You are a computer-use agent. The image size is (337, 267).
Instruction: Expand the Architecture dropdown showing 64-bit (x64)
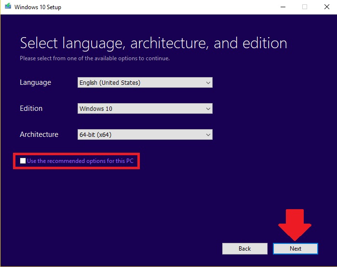pos(145,134)
